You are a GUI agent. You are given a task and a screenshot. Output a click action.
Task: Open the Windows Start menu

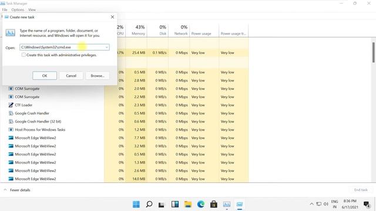click(136, 205)
